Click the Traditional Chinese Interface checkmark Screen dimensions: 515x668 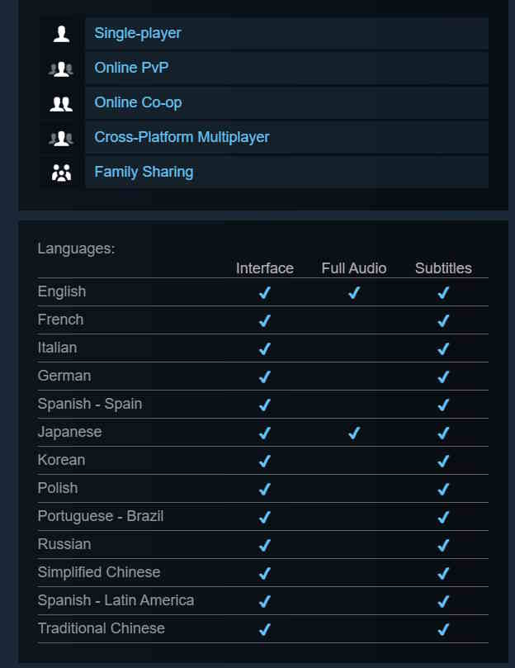(265, 629)
